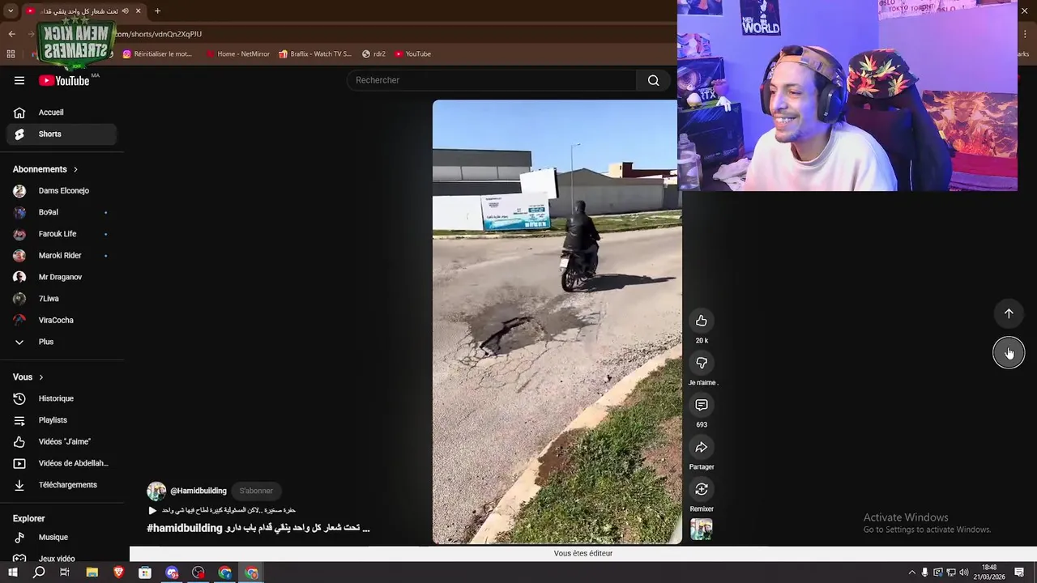The height and width of the screenshot is (583, 1037).
Task: Open Maroki Rider subscription channel
Action: (62, 255)
